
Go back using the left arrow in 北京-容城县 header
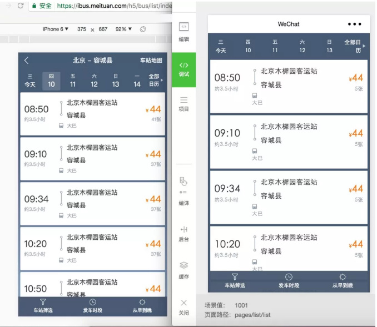click(x=27, y=61)
